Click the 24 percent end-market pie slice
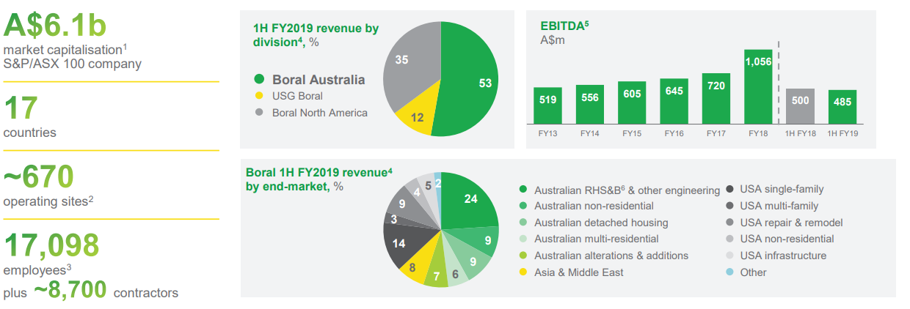Viewport: 910px width, 309px height. [x=468, y=200]
